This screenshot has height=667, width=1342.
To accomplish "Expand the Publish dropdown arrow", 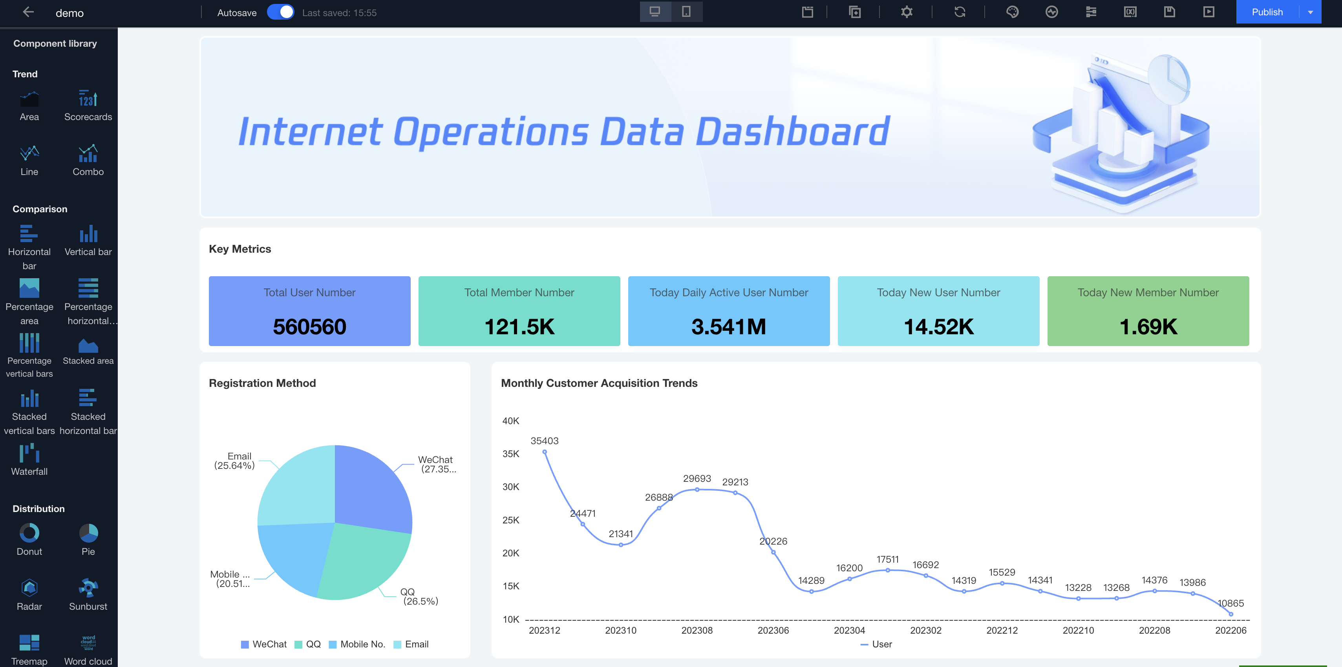I will tap(1310, 12).
